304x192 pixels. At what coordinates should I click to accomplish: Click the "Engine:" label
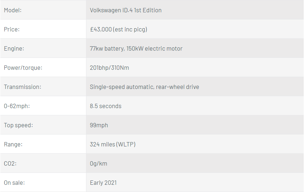[14, 48]
